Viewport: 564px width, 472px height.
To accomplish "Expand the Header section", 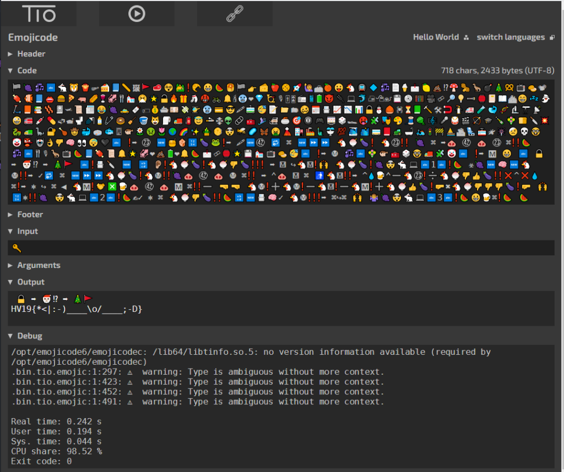I will pos(26,54).
